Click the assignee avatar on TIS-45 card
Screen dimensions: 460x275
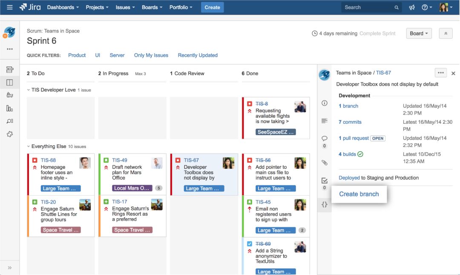tap(300, 205)
